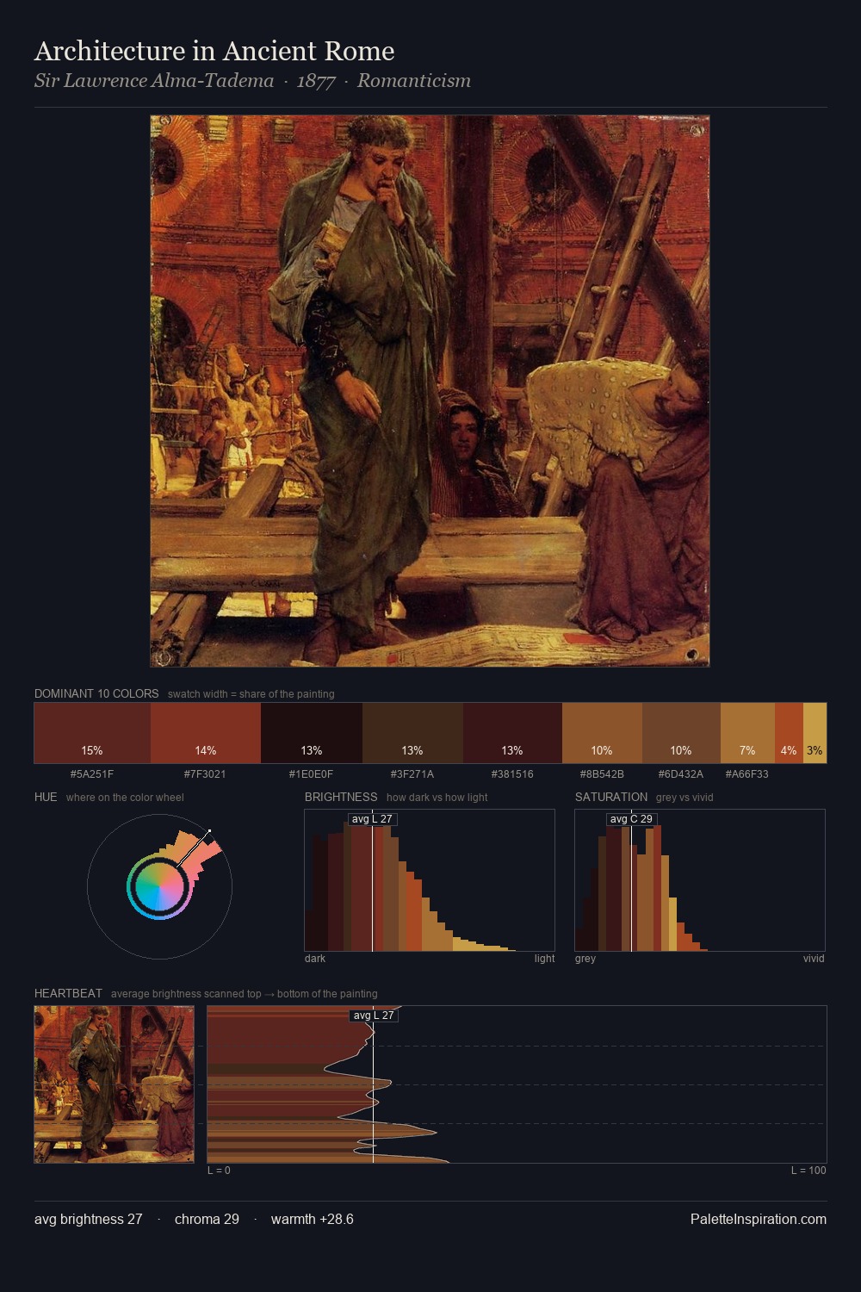This screenshot has width=861, height=1292.
Task: Click the 'dark' axis label
Action: pyautogui.click(x=315, y=958)
